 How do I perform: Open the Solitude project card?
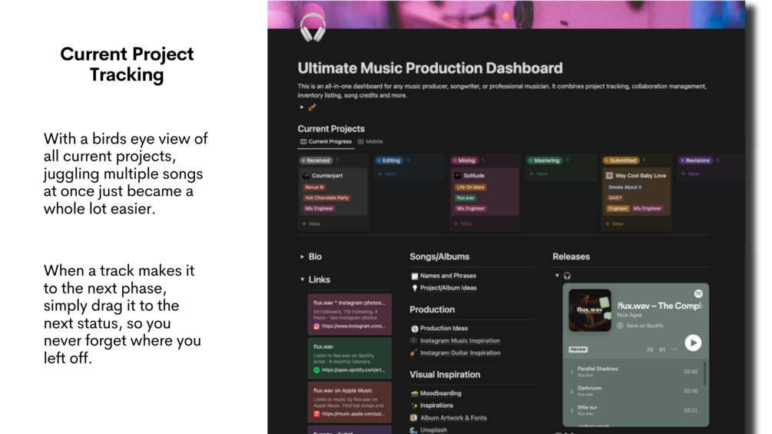point(485,191)
